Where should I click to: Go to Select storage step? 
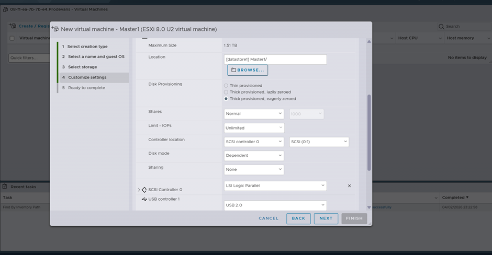tap(82, 67)
